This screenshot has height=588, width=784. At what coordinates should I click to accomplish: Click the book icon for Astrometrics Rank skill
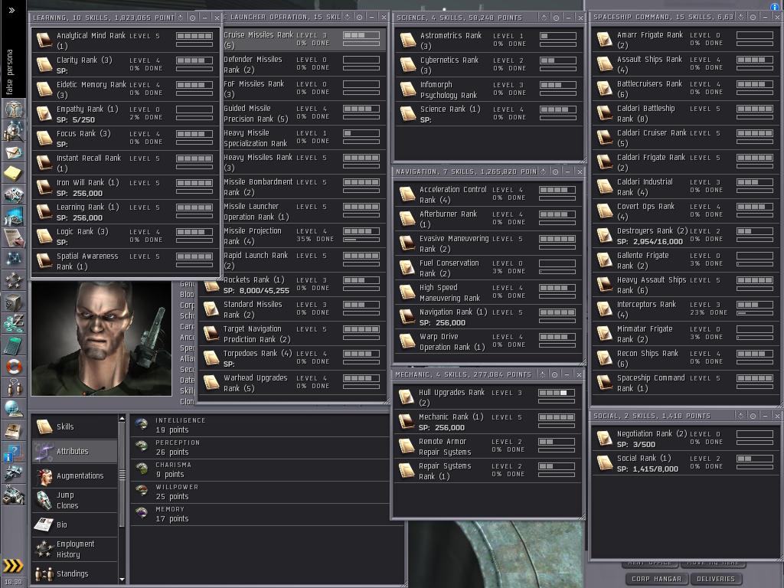408,40
